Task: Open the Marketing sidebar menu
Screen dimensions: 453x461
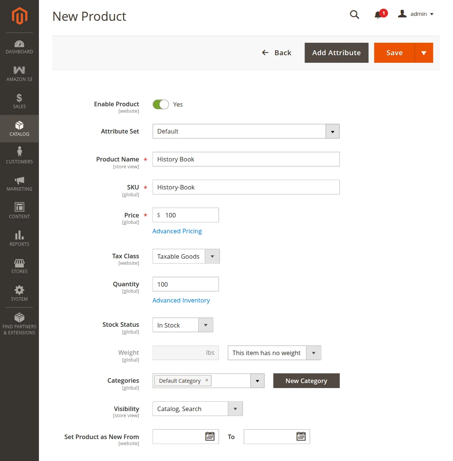Action: pyautogui.click(x=19, y=184)
